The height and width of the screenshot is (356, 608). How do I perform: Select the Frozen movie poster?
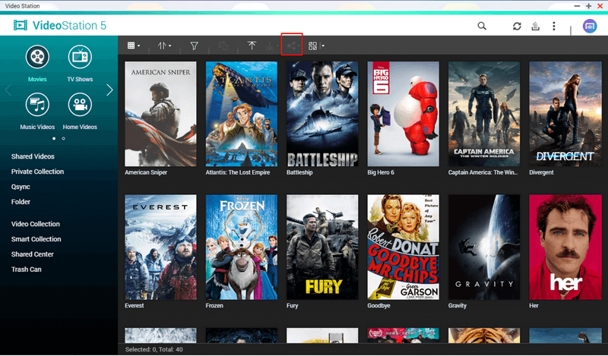click(x=242, y=247)
